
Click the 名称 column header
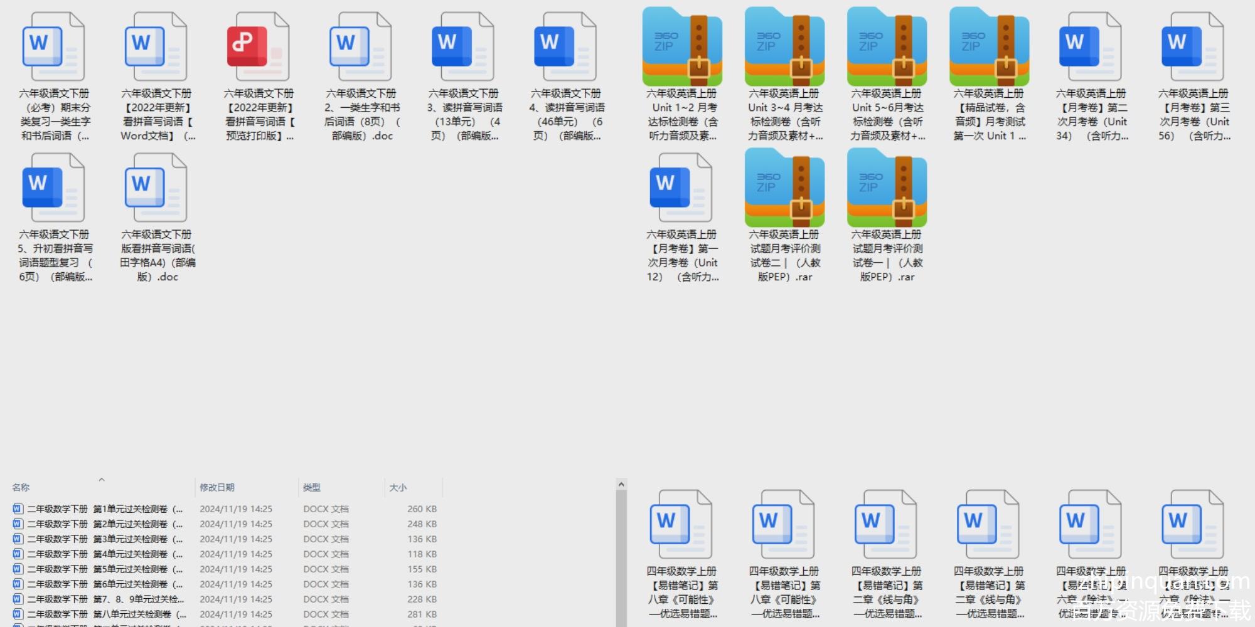[x=21, y=488]
